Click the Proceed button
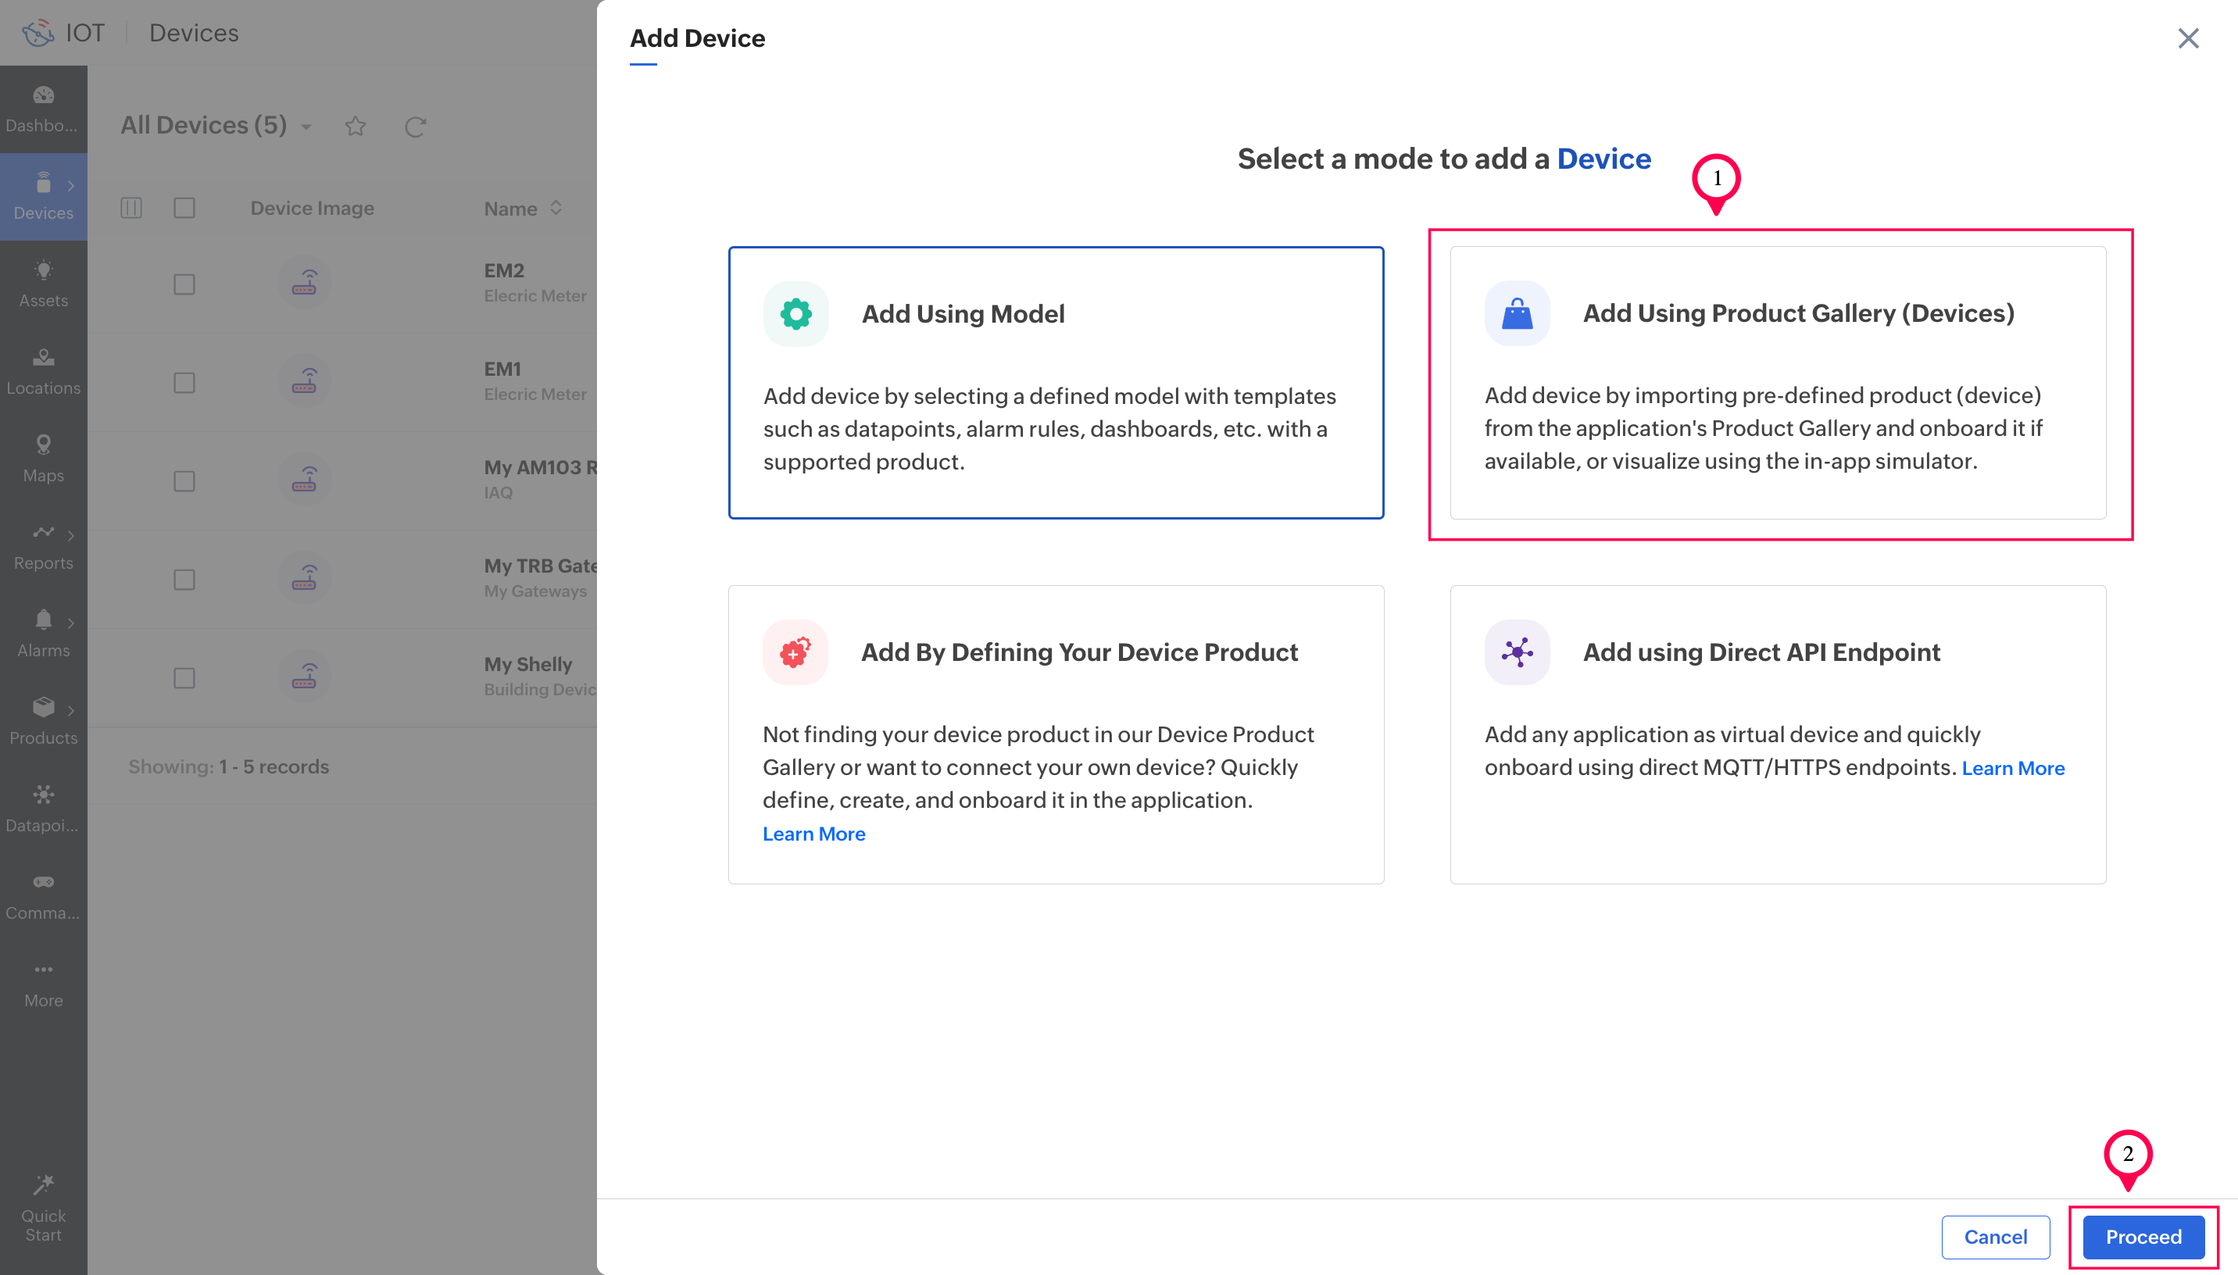The height and width of the screenshot is (1275, 2238). pos(2143,1237)
